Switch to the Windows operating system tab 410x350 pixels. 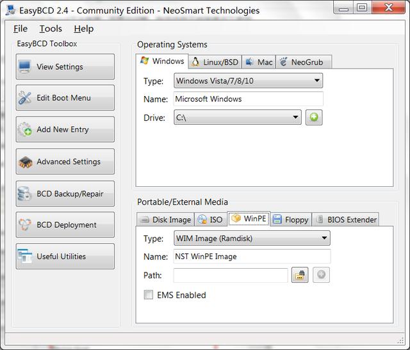[x=162, y=61]
